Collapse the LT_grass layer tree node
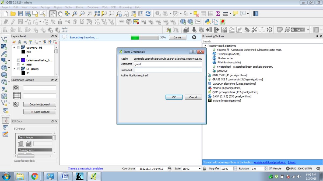Screen dimensions: 323x181 [14, 69]
